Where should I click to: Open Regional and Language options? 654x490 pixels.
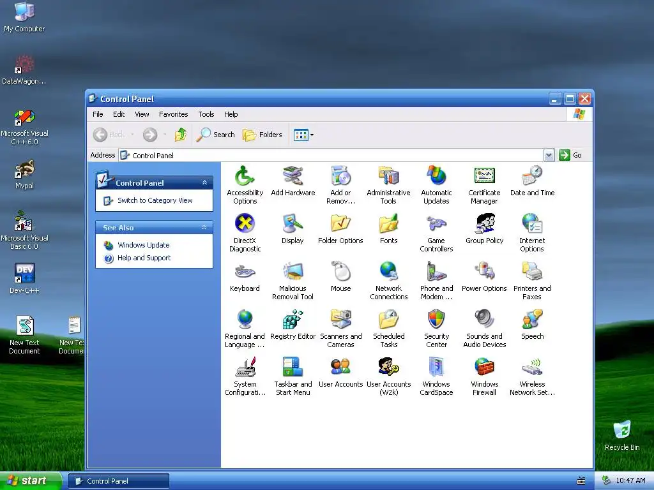pyautogui.click(x=245, y=329)
